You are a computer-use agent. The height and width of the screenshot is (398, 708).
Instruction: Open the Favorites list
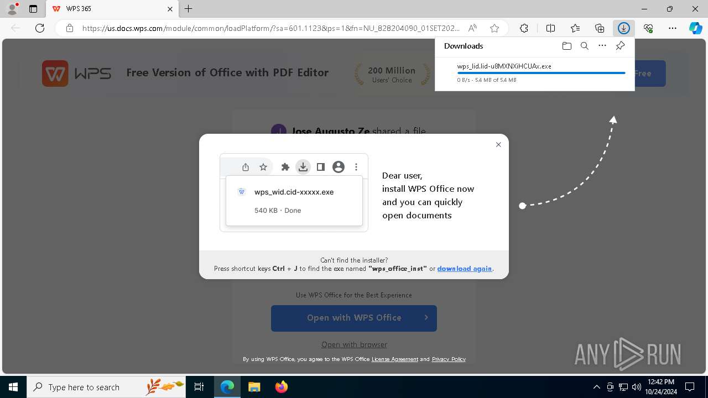[x=575, y=28]
